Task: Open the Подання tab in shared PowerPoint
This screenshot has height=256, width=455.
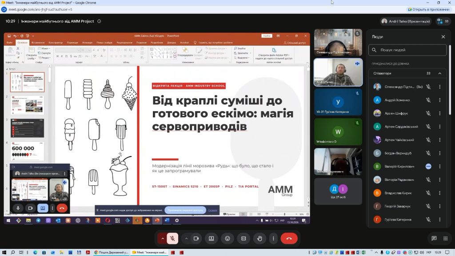Action: pos(142,43)
